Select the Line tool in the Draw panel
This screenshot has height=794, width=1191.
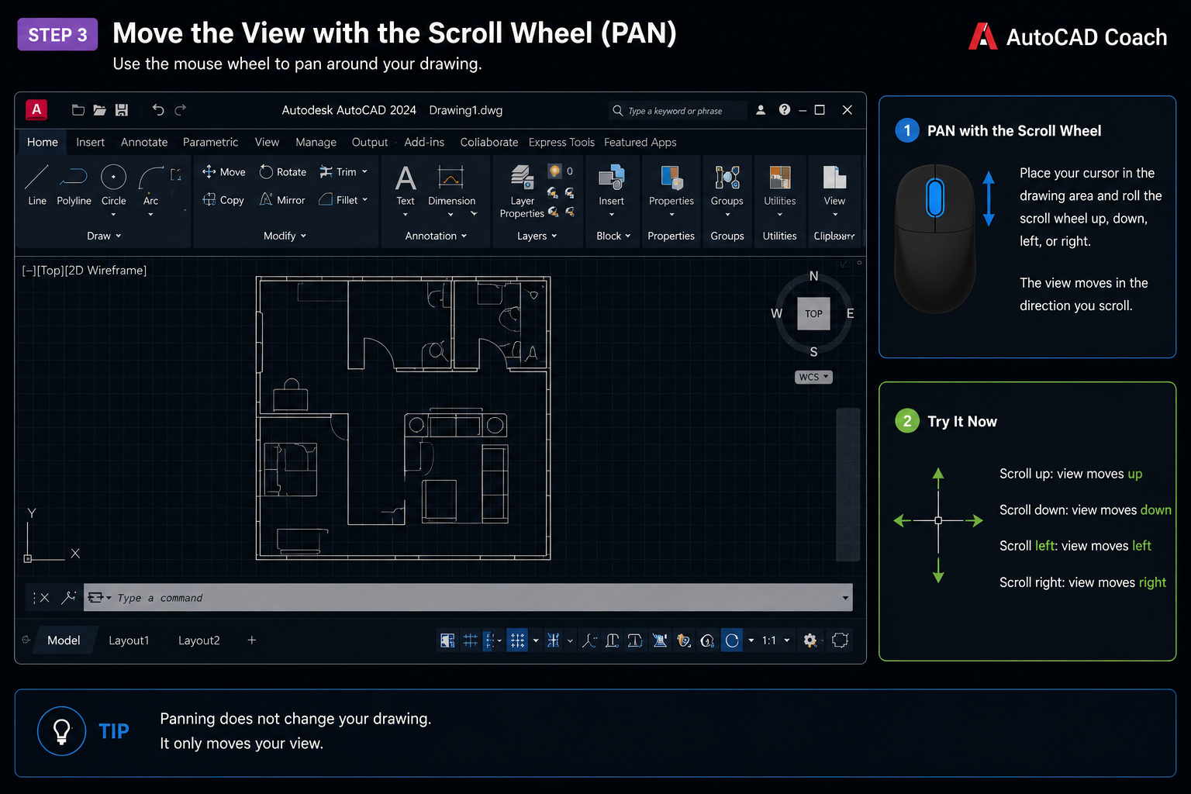pos(36,185)
